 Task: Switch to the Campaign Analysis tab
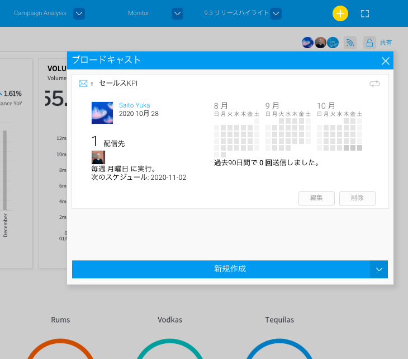point(40,13)
